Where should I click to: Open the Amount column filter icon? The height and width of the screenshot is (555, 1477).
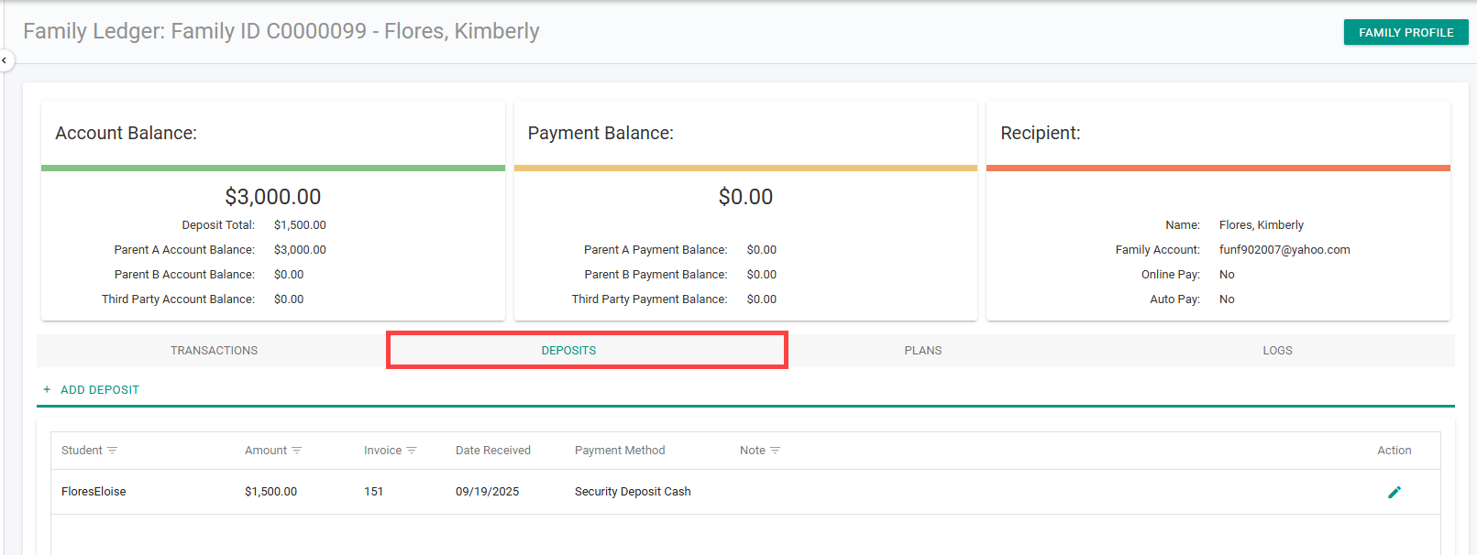297,451
